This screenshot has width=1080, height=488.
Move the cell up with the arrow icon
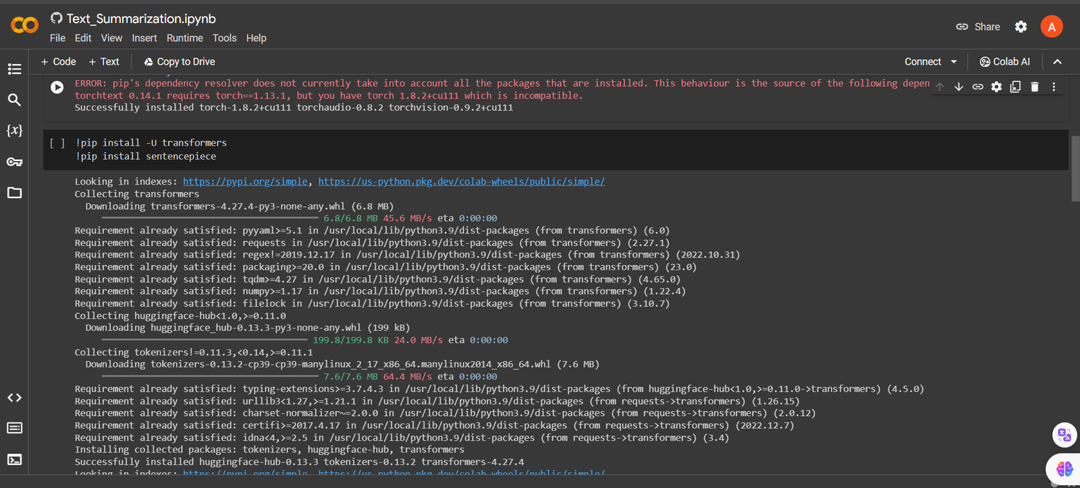940,87
